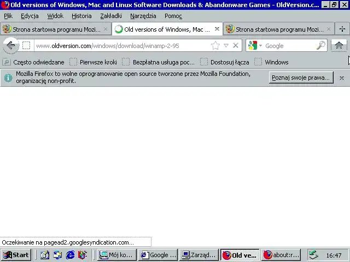Click Mozilla Firefox notification message text

(133, 78)
